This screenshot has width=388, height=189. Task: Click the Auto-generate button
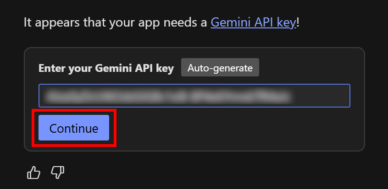tap(220, 68)
